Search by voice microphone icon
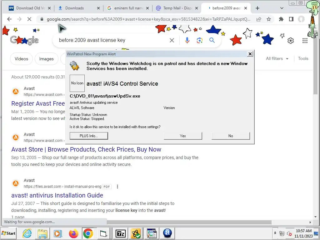The height and width of the screenshot is (240, 320). (x=187, y=40)
